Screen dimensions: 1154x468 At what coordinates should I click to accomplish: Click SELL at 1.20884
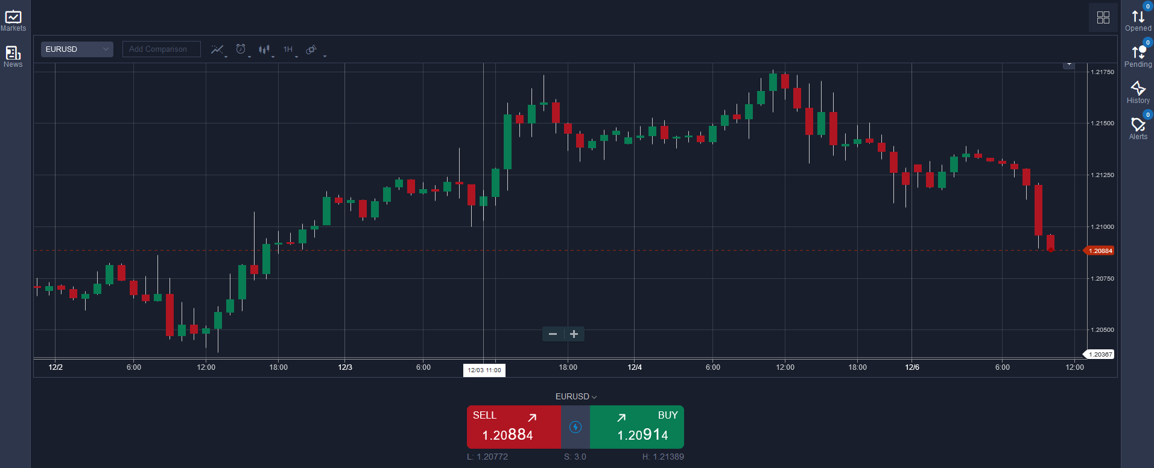514,427
